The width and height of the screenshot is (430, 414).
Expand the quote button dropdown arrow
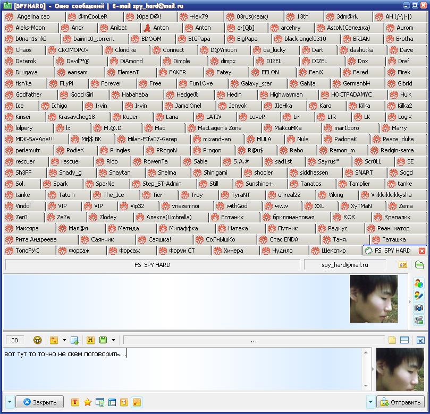[64, 340]
